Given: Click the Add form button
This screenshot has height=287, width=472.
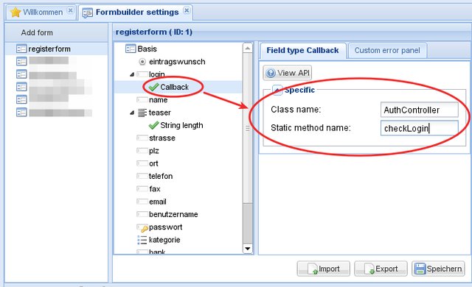Looking at the screenshot, I should (x=37, y=32).
